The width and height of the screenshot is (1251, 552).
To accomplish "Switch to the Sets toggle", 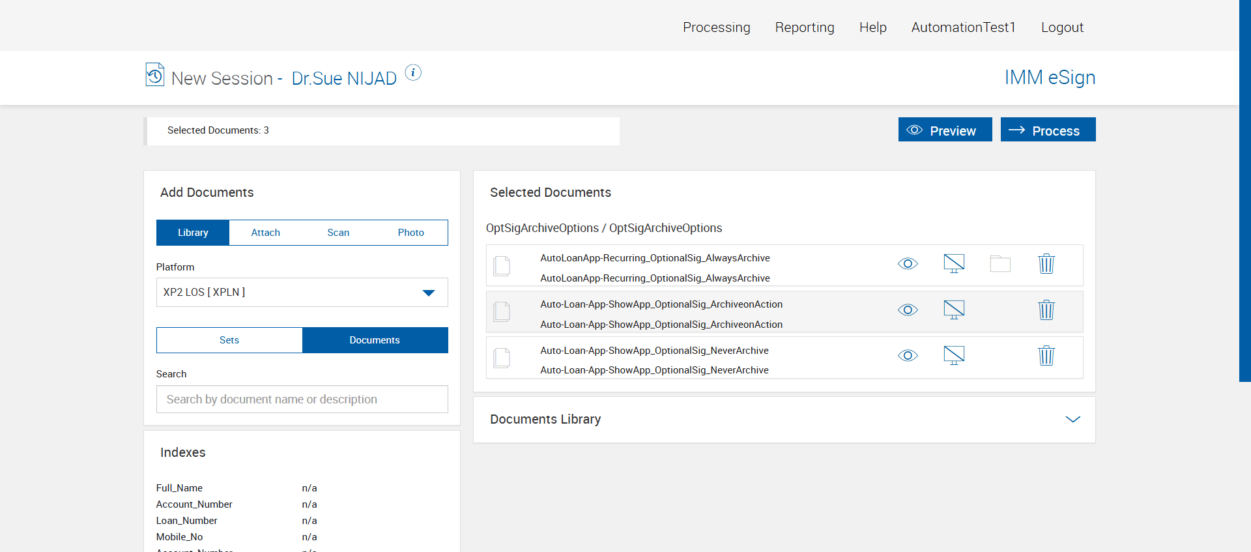I will tap(229, 340).
